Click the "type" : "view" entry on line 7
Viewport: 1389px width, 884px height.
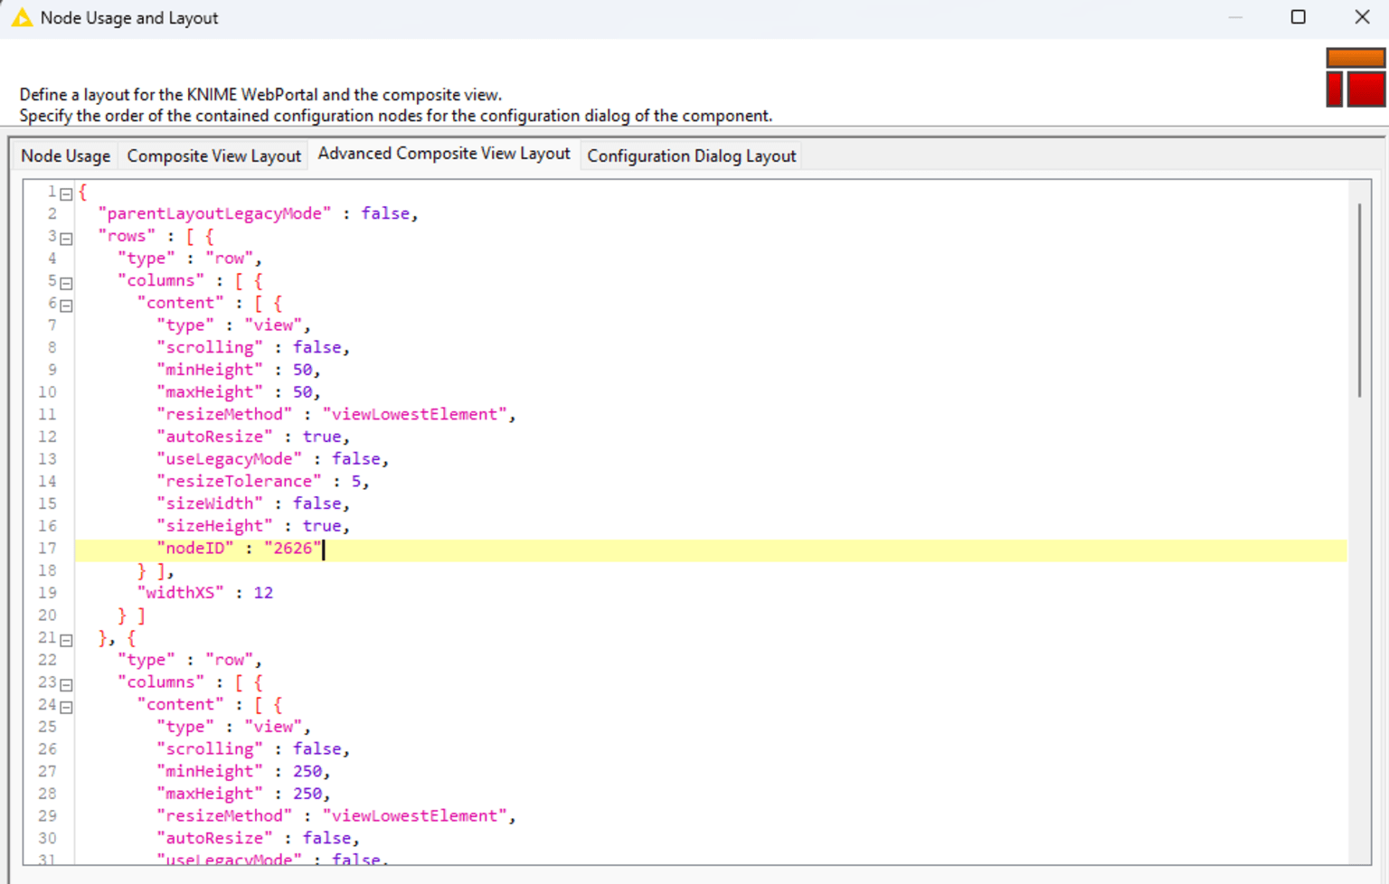pyautogui.click(x=233, y=325)
